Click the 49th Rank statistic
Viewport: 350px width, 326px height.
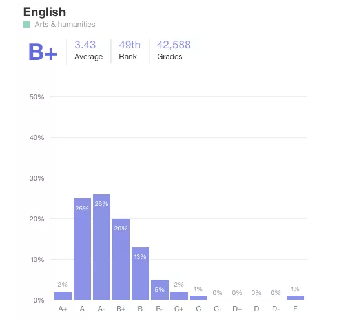click(x=130, y=50)
